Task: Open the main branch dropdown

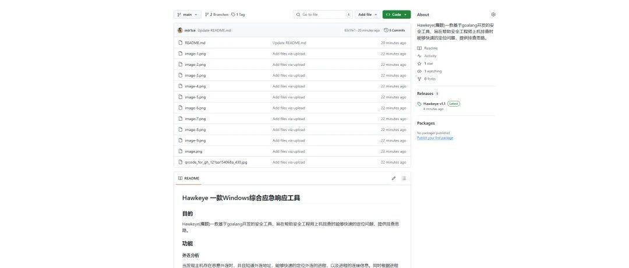Action: click(x=188, y=15)
